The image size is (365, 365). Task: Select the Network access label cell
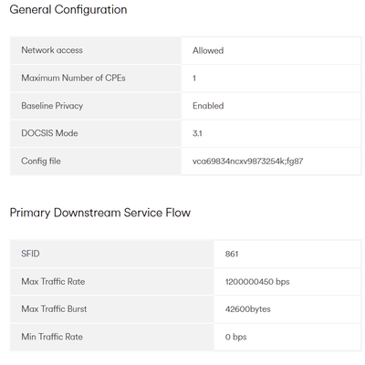coord(96,50)
